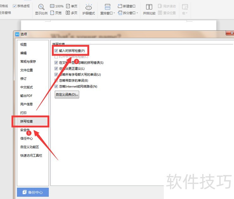The image size is (234, 199).
Task: Open a 新建窗口 new window
Action: [x=127, y=6]
